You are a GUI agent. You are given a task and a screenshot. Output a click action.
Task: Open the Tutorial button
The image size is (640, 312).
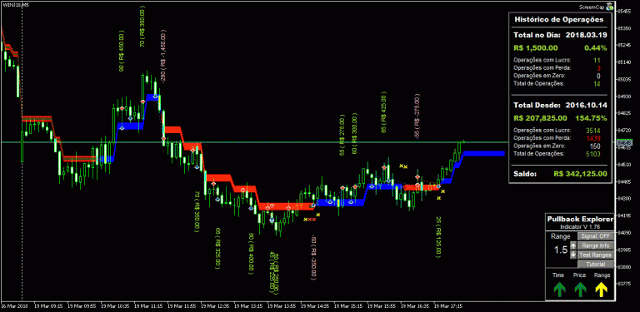596,265
